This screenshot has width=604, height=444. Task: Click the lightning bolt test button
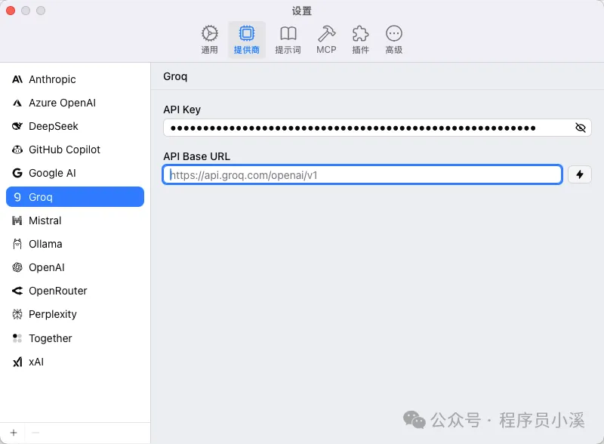point(580,174)
